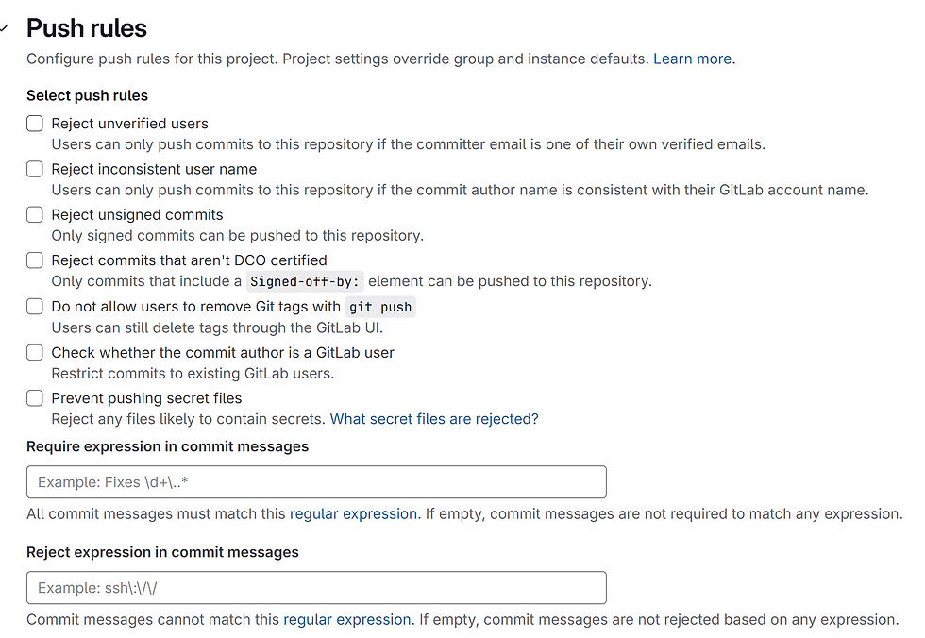Click the Select push rules subheading
Viewport: 925px width, 638px height.
(87, 95)
